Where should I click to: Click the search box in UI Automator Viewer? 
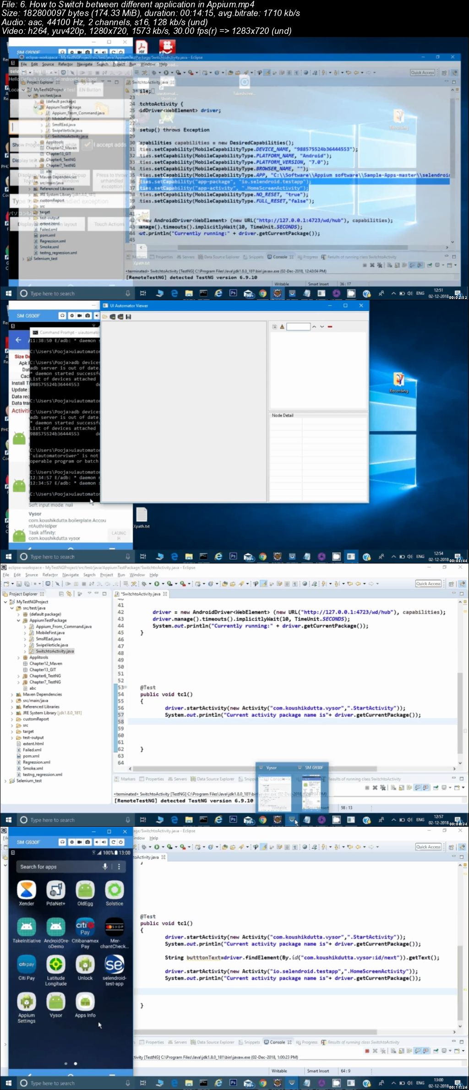pos(298,327)
